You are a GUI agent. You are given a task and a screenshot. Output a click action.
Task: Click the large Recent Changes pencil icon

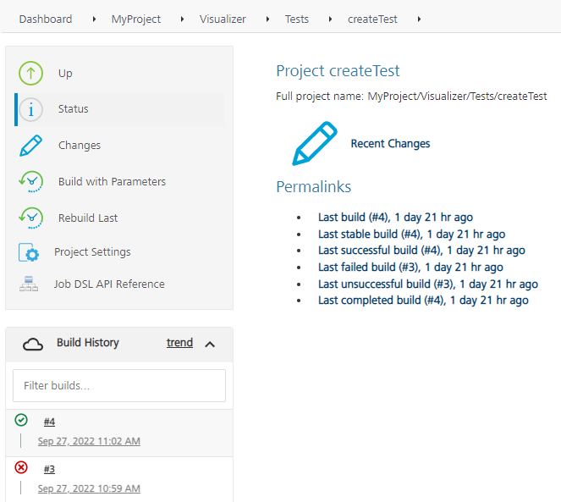[x=314, y=144]
